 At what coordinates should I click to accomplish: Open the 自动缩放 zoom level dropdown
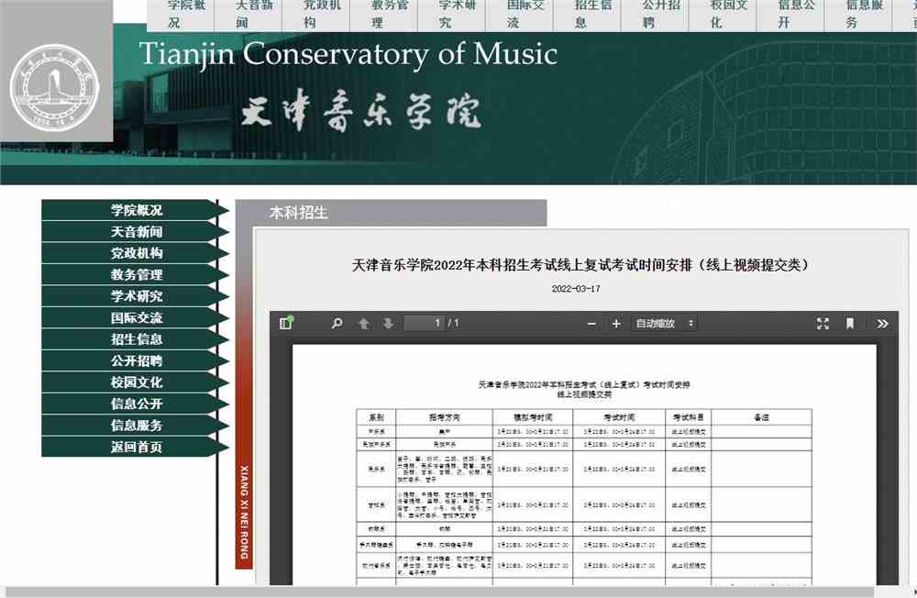664,324
